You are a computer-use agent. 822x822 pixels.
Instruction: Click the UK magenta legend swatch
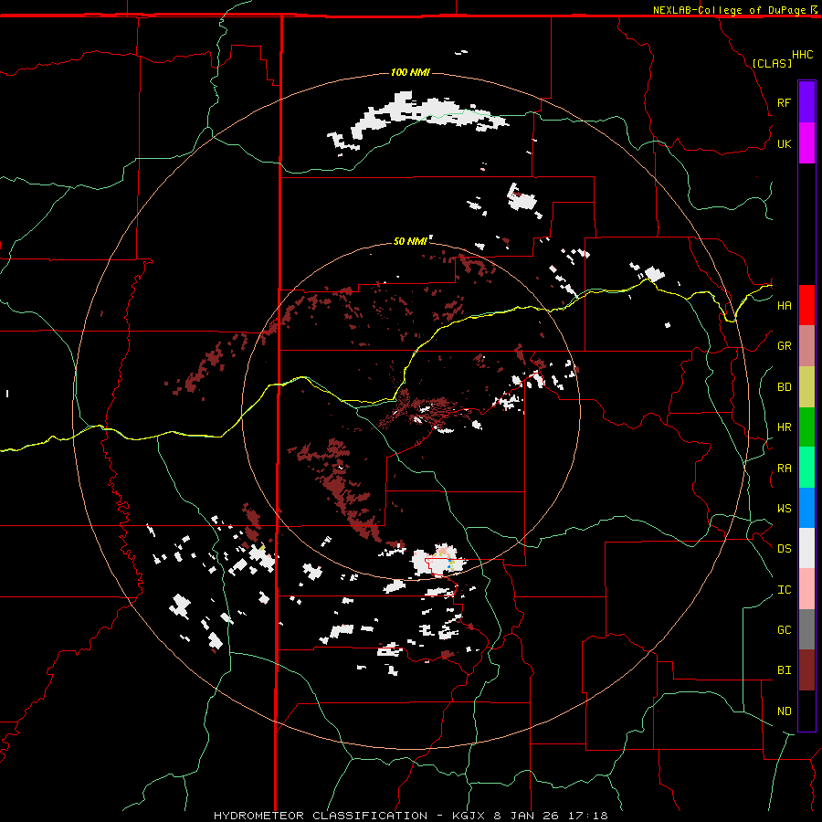(806, 143)
